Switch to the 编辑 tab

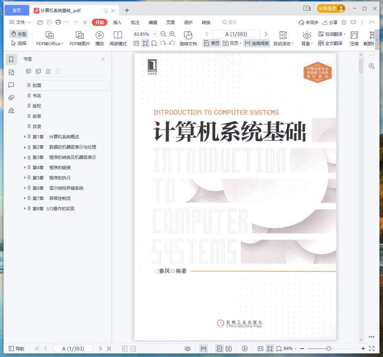click(153, 22)
